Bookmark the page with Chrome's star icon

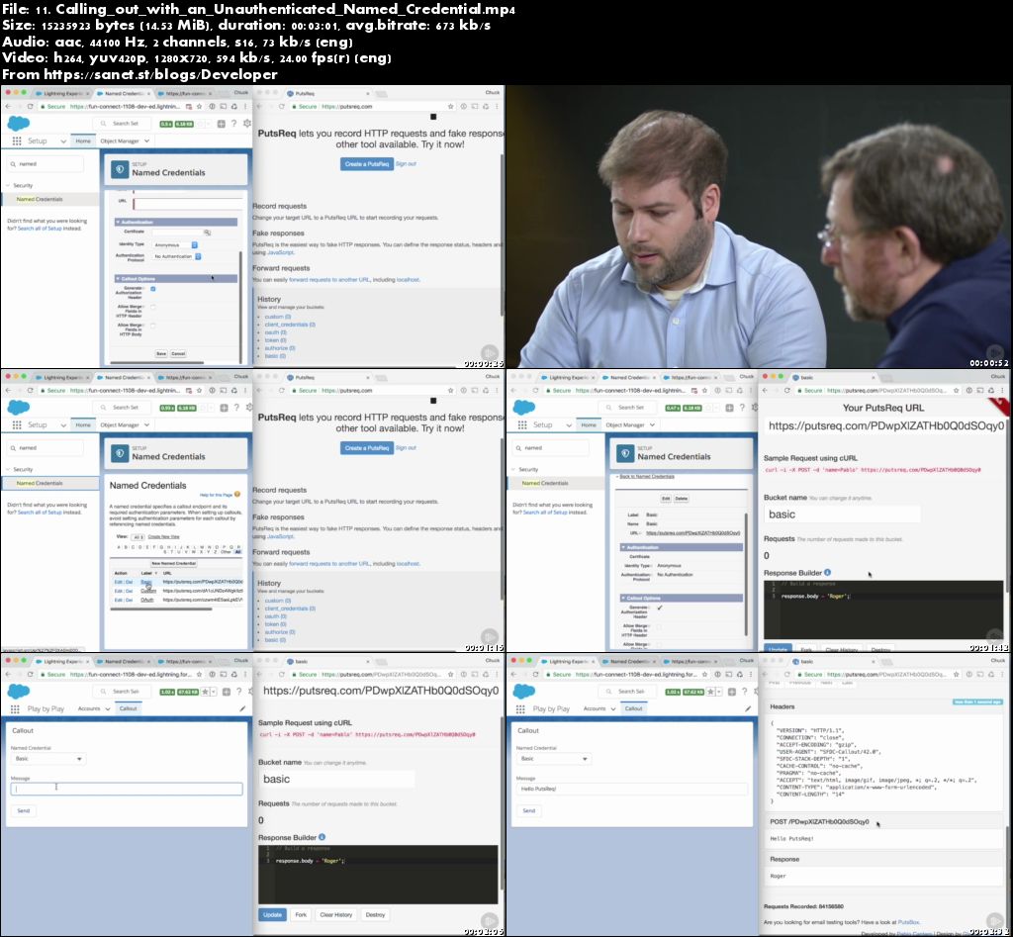coord(200,107)
